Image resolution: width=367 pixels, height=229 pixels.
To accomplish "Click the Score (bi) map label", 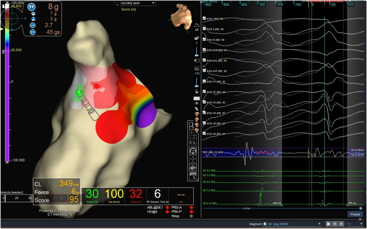I will tap(129, 9).
